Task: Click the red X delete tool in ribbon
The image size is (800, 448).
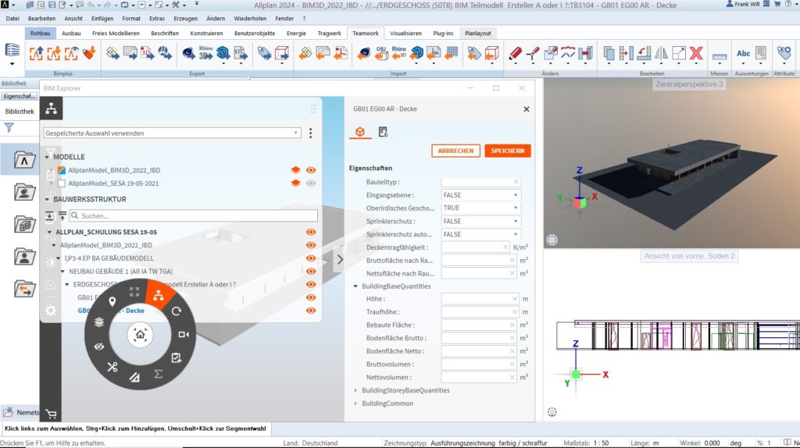Action: pos(696,53)
